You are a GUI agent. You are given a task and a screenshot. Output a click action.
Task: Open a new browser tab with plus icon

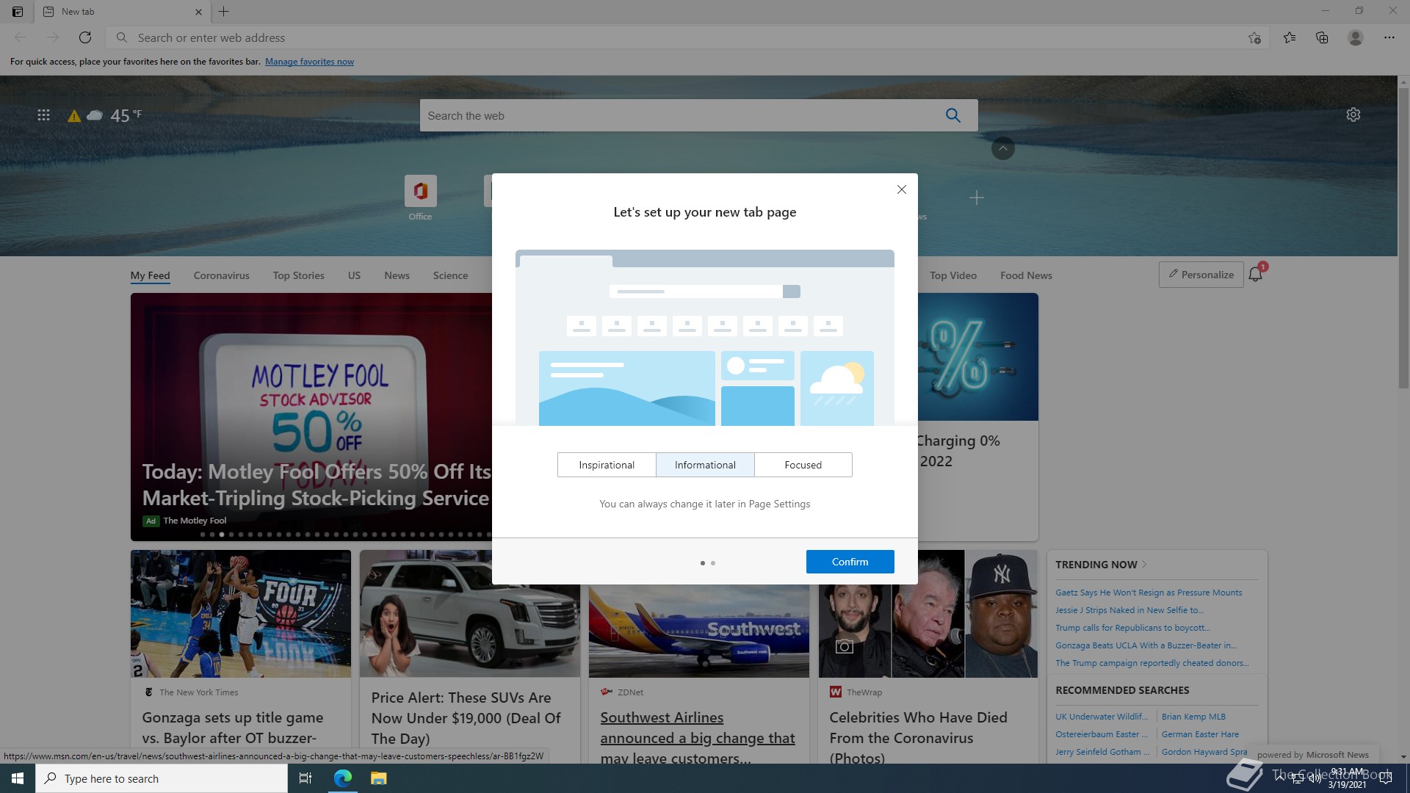coord(224,12)
